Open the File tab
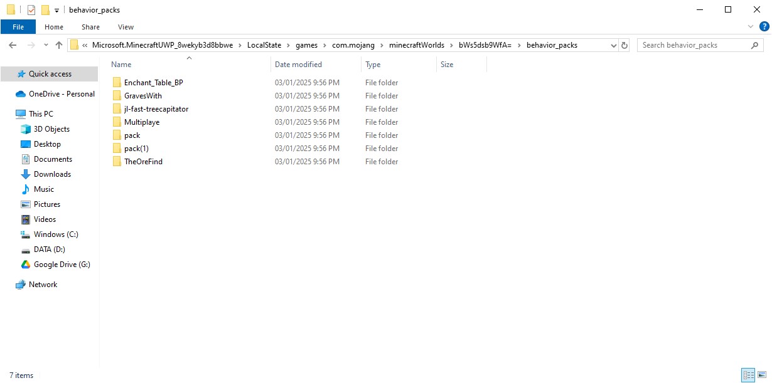 (x=18, y=27)
